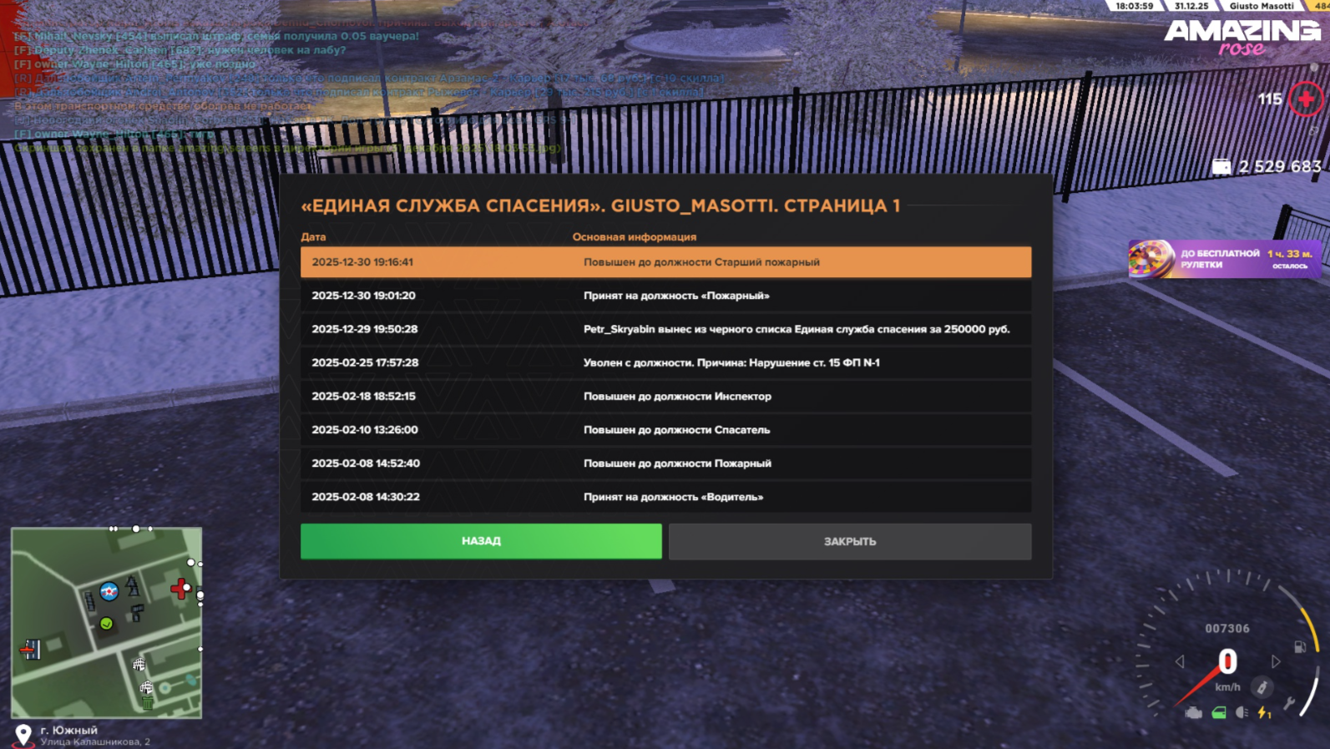Click the green checkmark marker on minimap
The height and width of the screenshot is (749, 1330).
coord(106,624)
